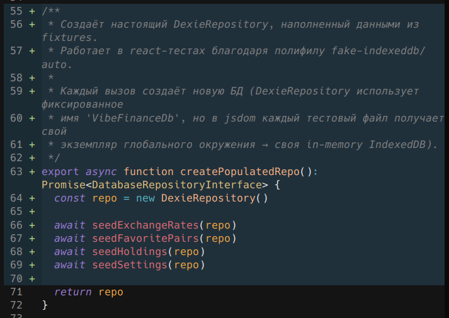Viewport: 449px width, 318px height.
Task: Click the closing '*/' comment marker
Action: point(54,158)
